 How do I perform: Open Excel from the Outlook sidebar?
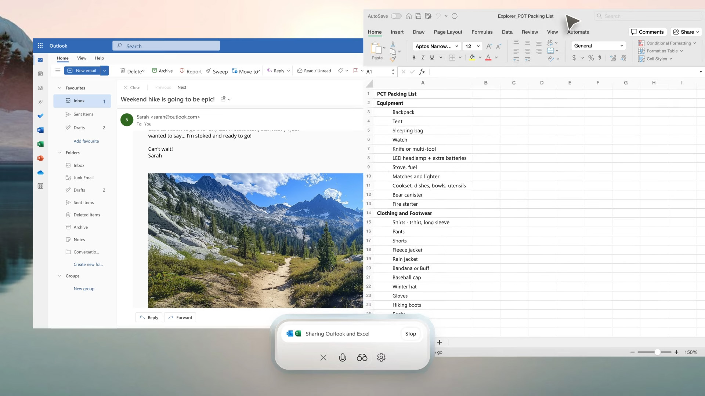(40, 144)
